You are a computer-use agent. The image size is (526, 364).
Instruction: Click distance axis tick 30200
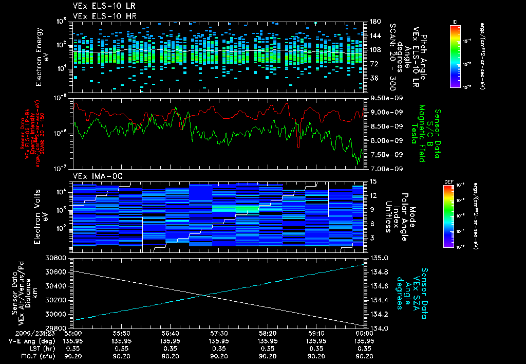point(55,301)
